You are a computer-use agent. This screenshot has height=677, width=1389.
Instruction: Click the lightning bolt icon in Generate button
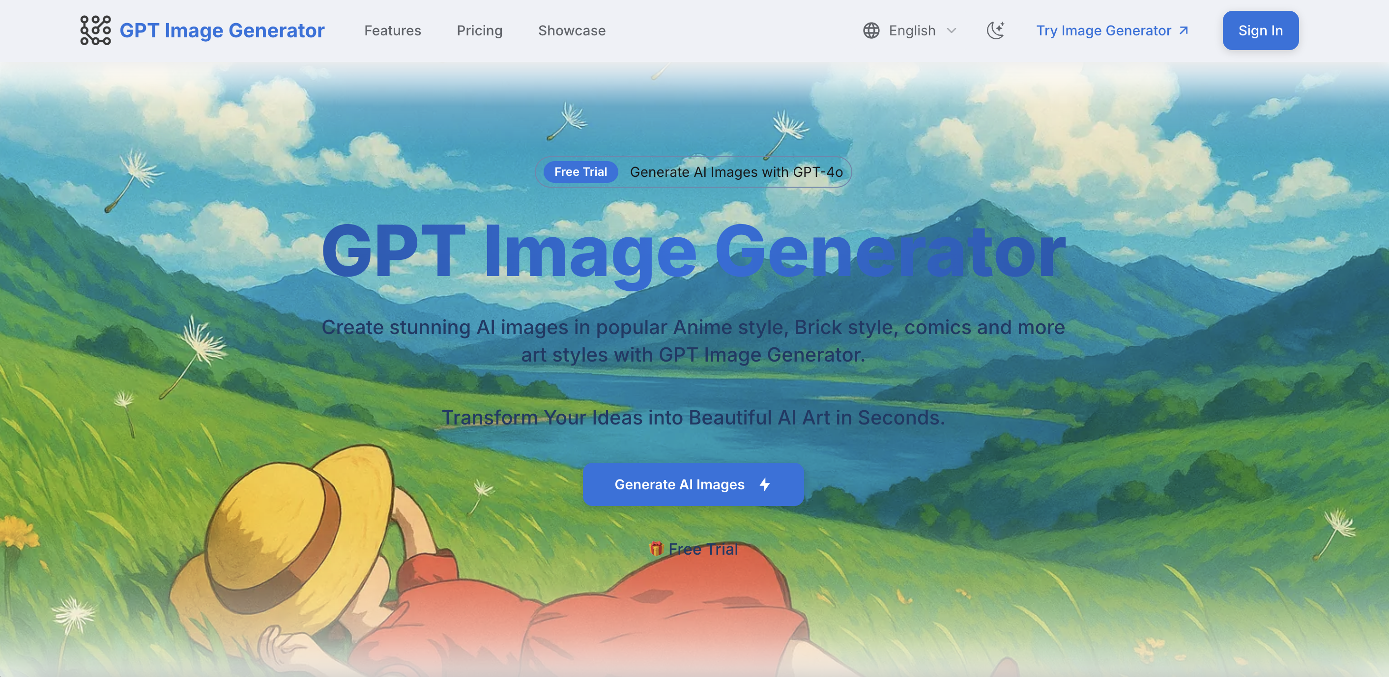765,484
